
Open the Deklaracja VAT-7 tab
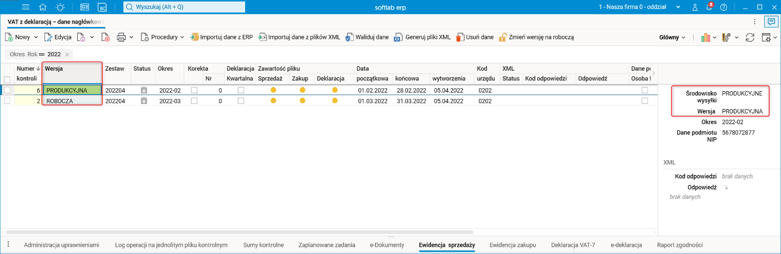point(573,245)
